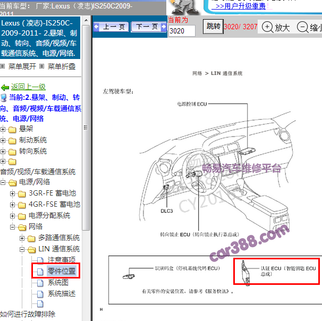Go to previous page with 上一页 button

pos(111,27)
